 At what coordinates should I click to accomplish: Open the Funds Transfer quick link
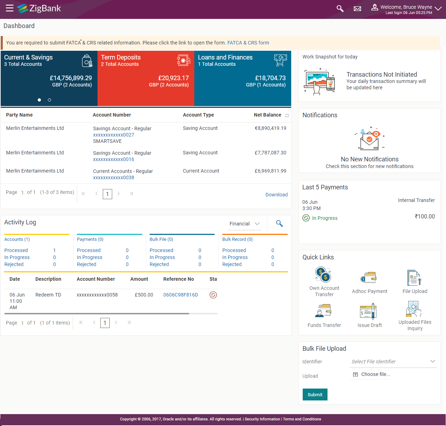tap(324, 314)
